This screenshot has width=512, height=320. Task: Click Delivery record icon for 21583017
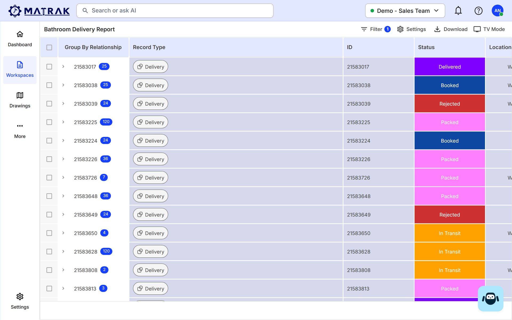(140, 67)
